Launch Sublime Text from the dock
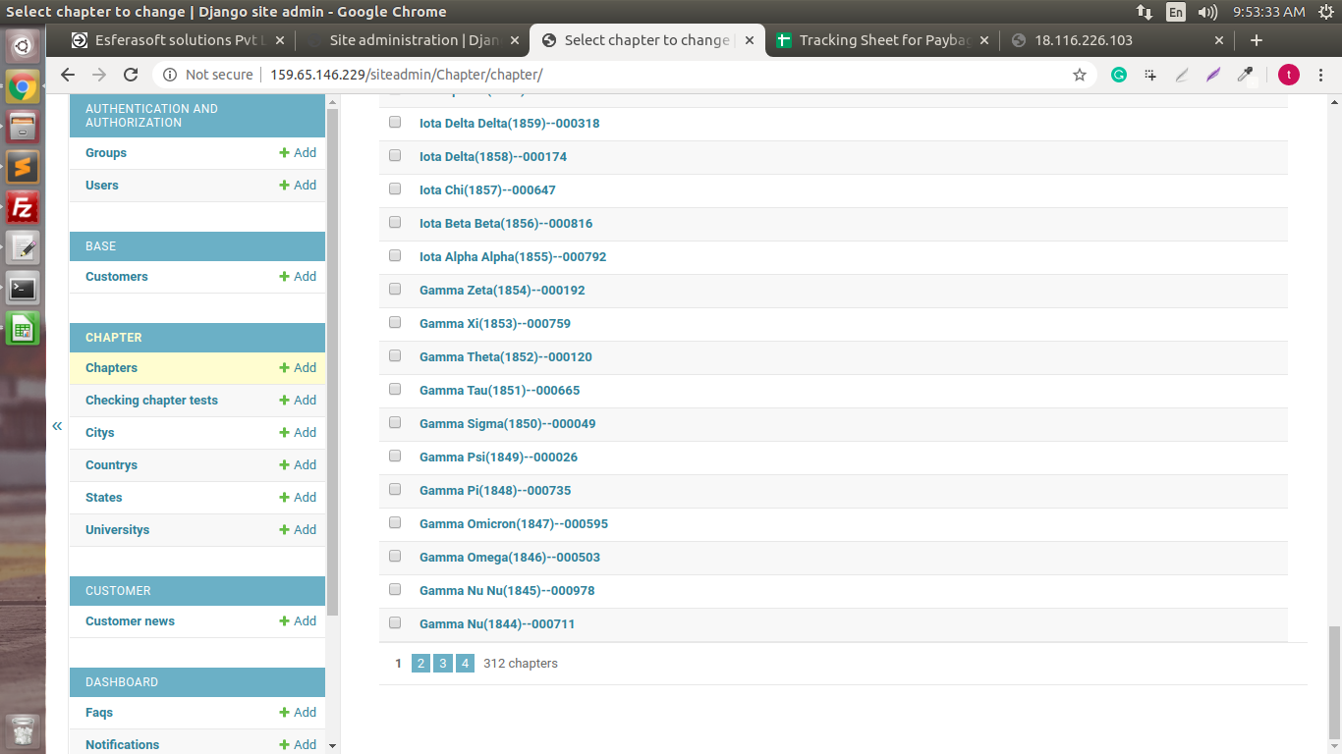 [x=23, y=167]
